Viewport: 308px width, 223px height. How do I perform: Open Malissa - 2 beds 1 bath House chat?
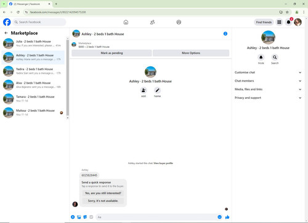tap(33, 112)
